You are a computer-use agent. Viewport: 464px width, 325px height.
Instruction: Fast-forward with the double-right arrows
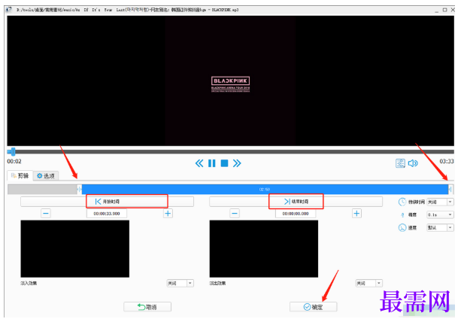[x=237, y=163]
